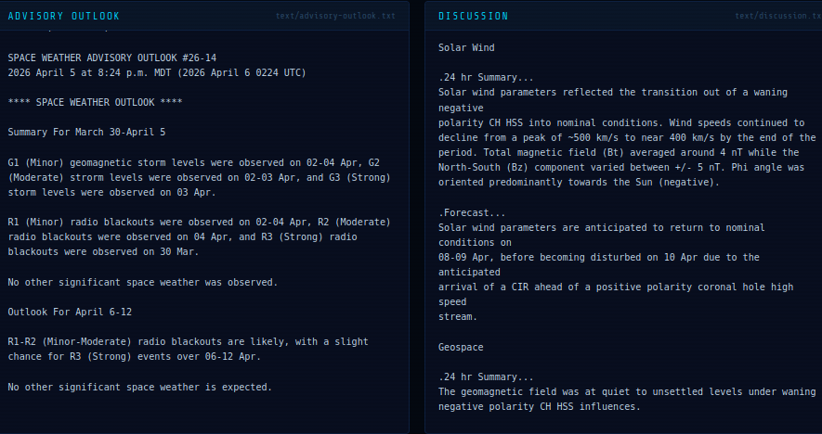Click the ADVISORY OUTLOOK panel header
The width and height of the screenshot is (822, 434).
pyautogui.click(x=63, y=16)
